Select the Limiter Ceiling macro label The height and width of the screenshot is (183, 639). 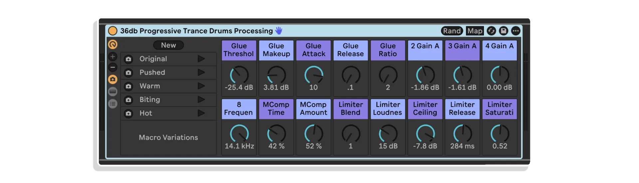point(425,109)
